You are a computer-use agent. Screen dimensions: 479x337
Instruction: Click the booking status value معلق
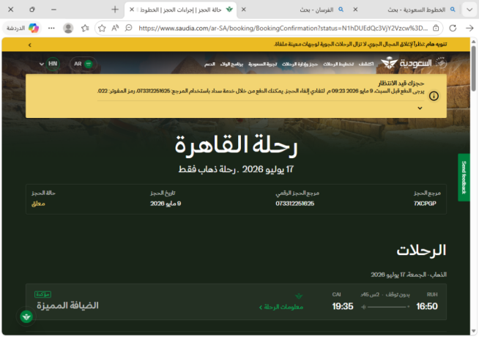click(38, 204)
